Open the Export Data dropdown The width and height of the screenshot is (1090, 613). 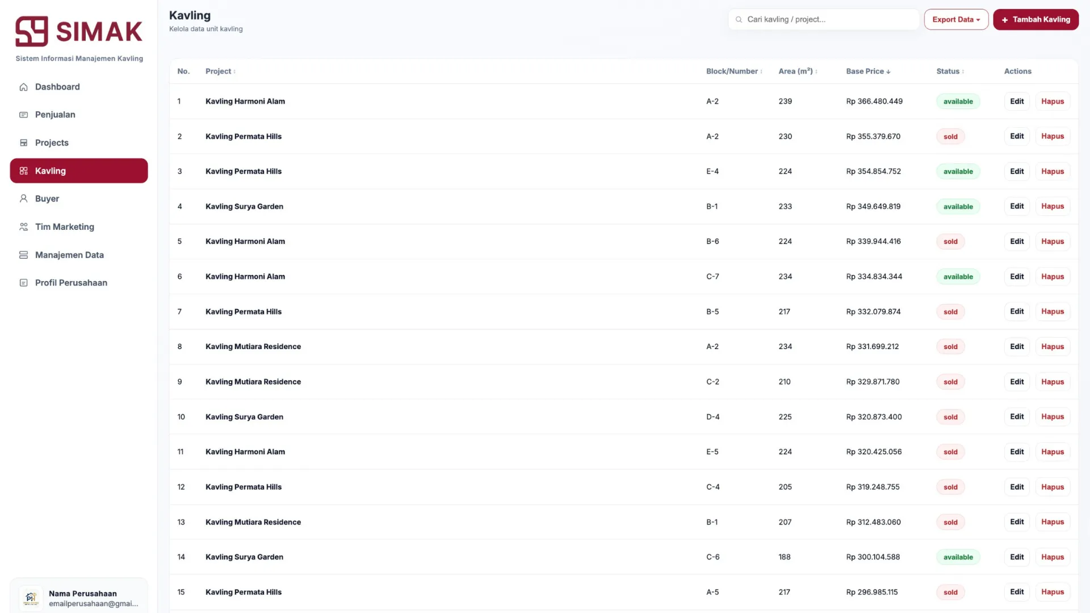(956, 19)
